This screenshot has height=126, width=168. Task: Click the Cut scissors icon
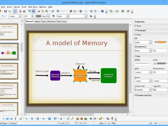(39, 11)
